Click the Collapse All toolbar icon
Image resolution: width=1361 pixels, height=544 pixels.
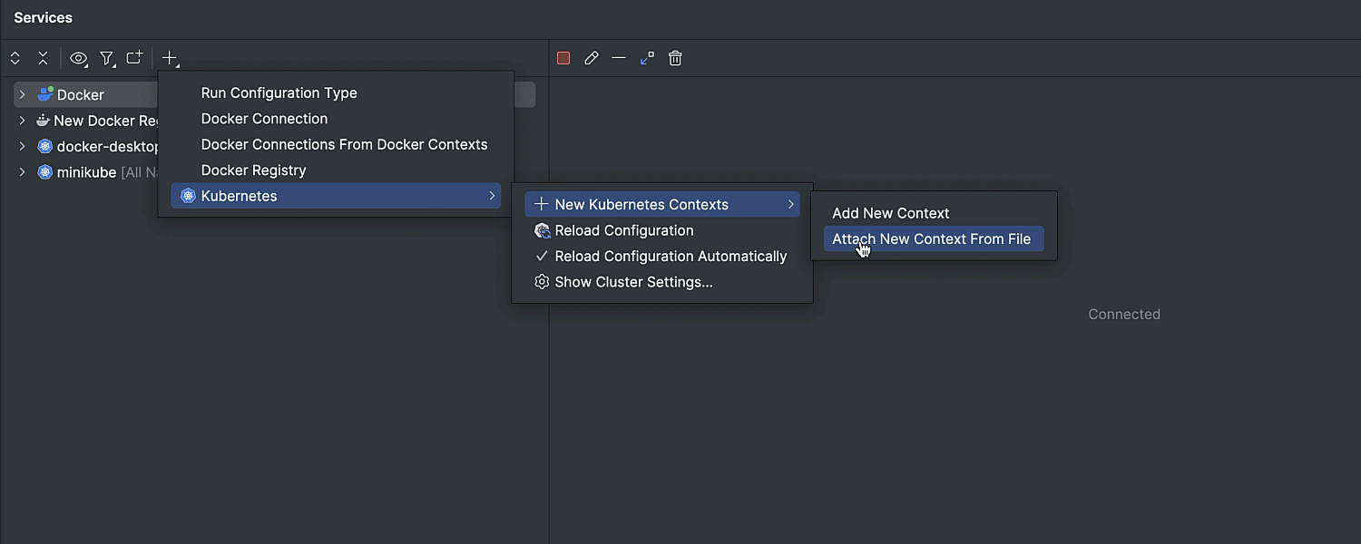43,58
